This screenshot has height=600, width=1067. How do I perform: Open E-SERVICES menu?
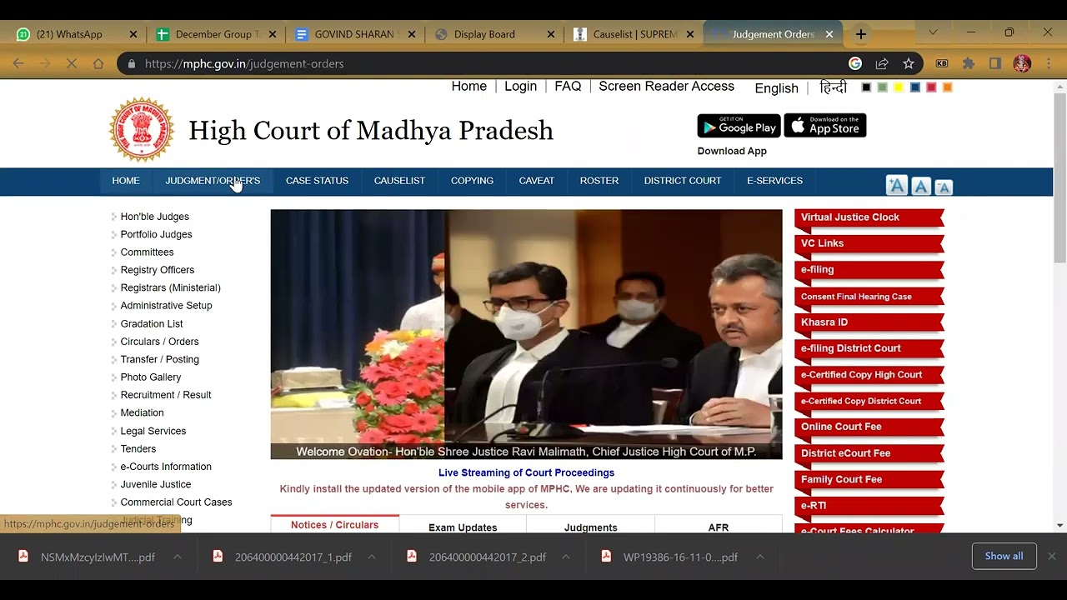774,181
